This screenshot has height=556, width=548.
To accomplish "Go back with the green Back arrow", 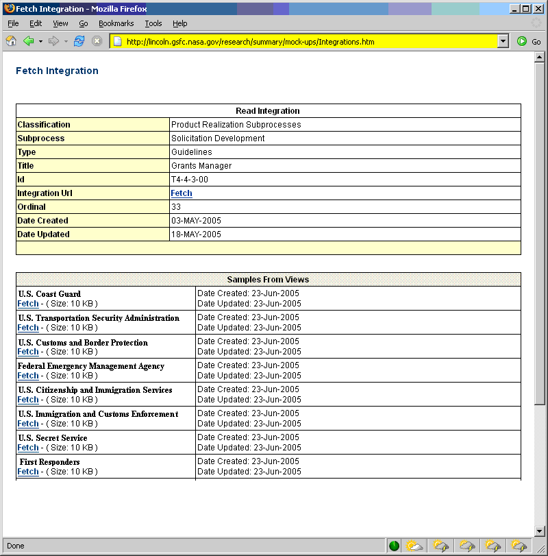I will [x=28, y=41].
